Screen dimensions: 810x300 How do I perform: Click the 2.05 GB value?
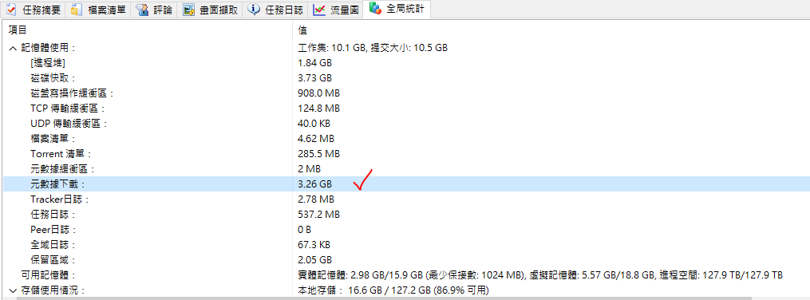(315, 260)
